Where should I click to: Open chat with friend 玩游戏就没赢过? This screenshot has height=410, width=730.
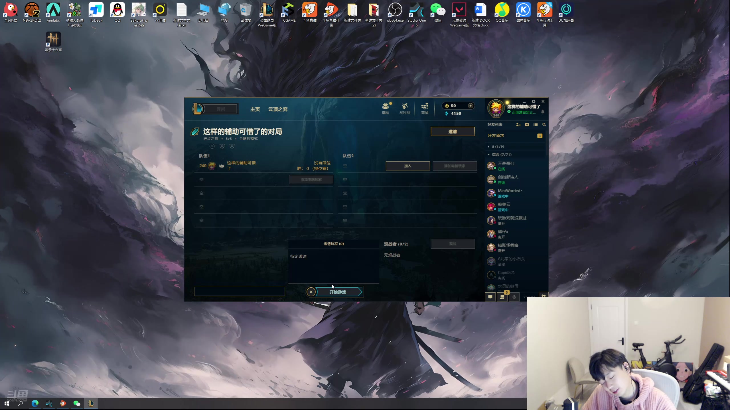coord(516,221)
